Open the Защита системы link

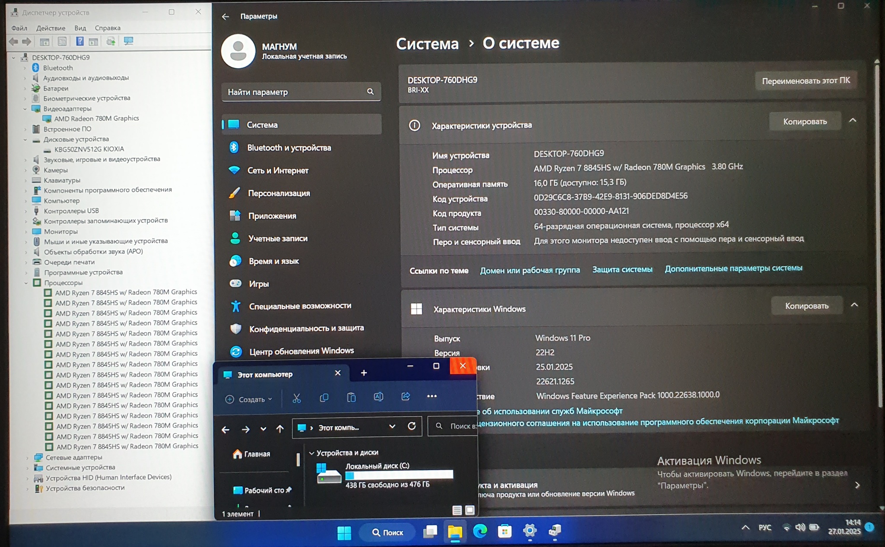click(622, 269)
